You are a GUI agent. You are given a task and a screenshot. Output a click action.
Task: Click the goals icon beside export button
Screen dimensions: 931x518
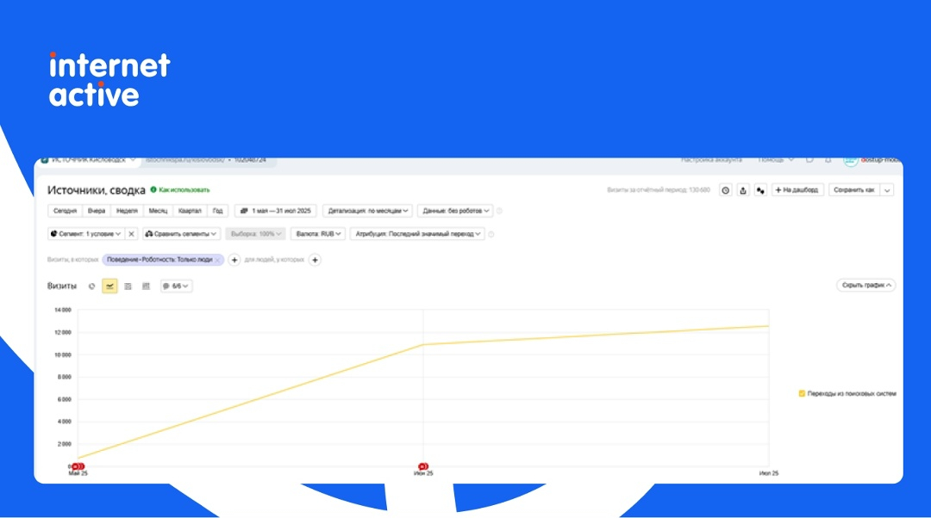(x=760, y=190)
